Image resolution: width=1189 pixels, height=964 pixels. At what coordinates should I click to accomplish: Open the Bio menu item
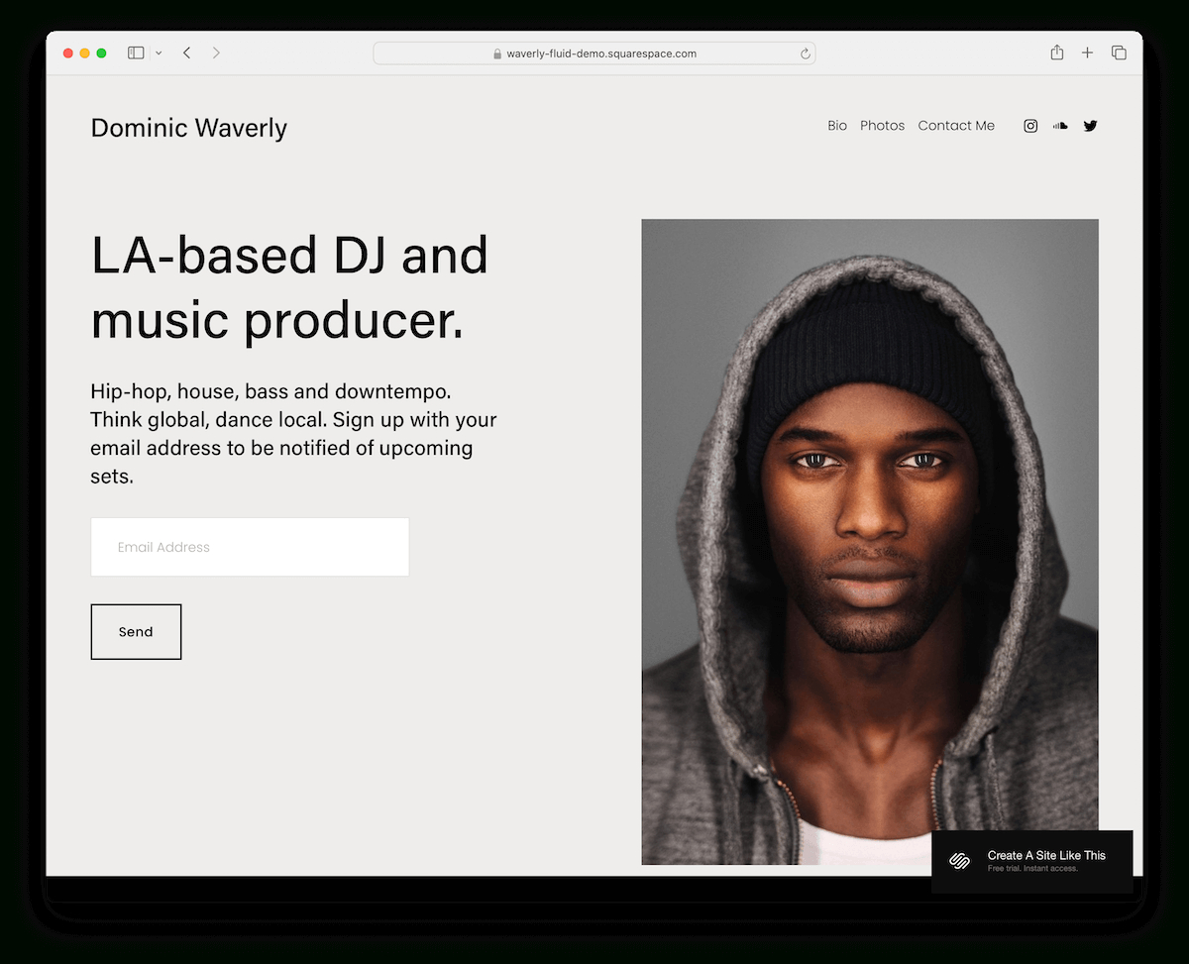pyautogui.click(x=837, y=126)
